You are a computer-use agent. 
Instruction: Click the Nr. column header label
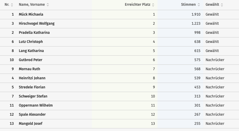(7, 5)
